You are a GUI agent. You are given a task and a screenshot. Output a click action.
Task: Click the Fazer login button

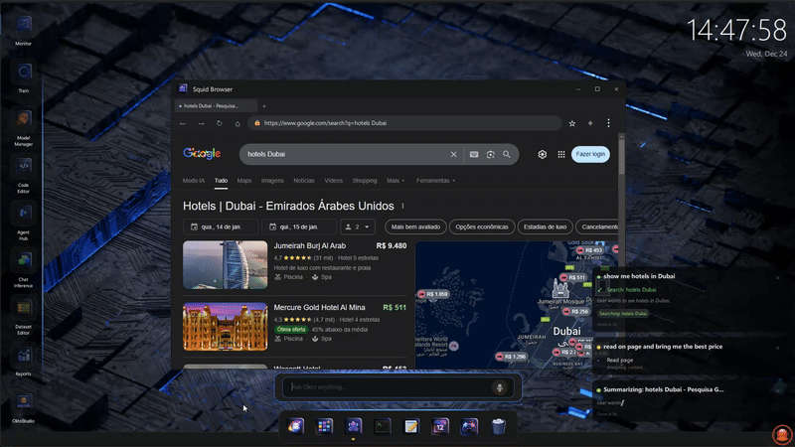click(x=590, y=154)
